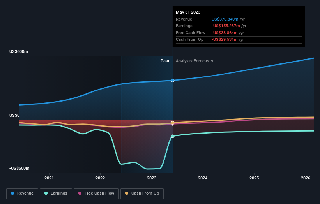Click the blue Revenue legend dot
This screenshot has height=204, width=320.
[12, 193]
